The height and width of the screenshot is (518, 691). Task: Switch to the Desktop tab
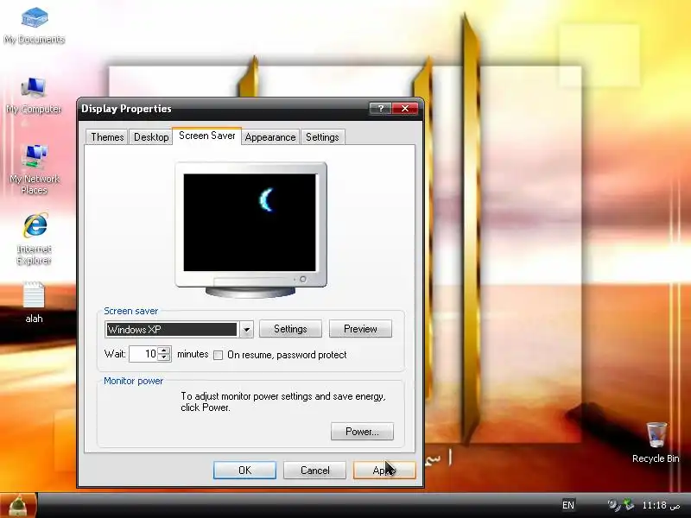151,137
